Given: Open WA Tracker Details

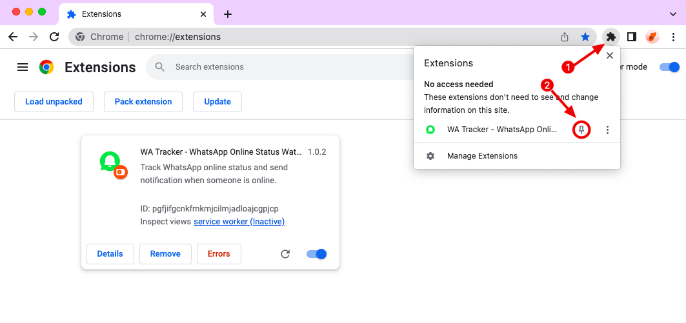Looking at the screenshot, I should coord(110,254).
